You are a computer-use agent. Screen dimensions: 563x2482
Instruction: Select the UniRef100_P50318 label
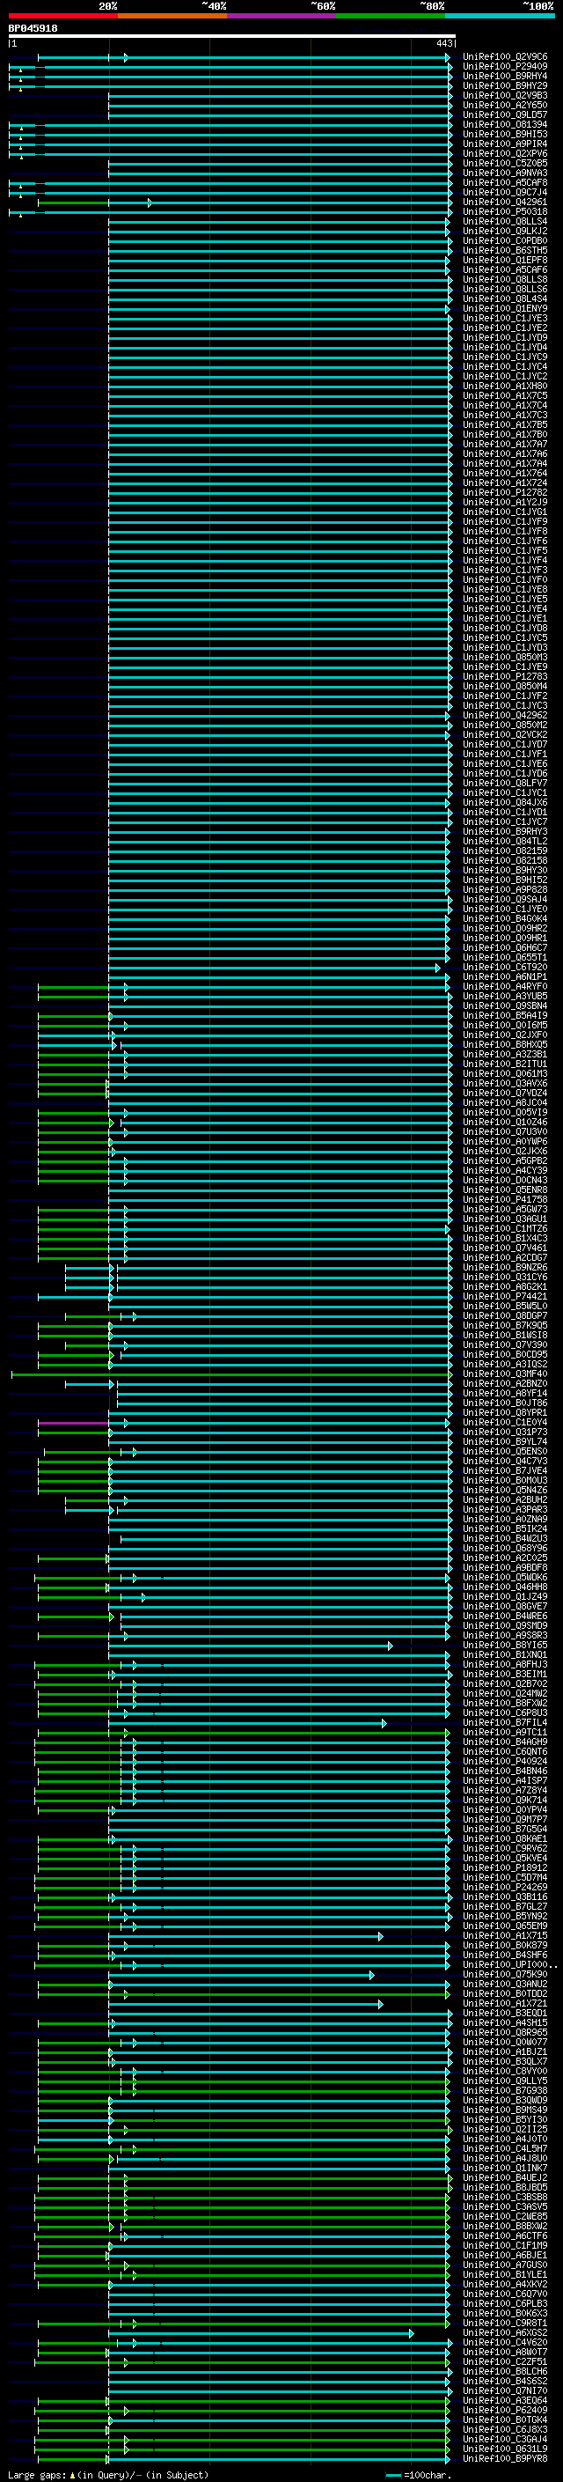[x=505, y=211]
